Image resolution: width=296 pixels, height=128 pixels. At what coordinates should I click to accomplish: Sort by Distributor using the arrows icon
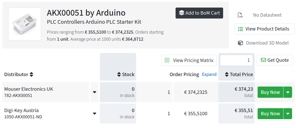coord(32,74)
